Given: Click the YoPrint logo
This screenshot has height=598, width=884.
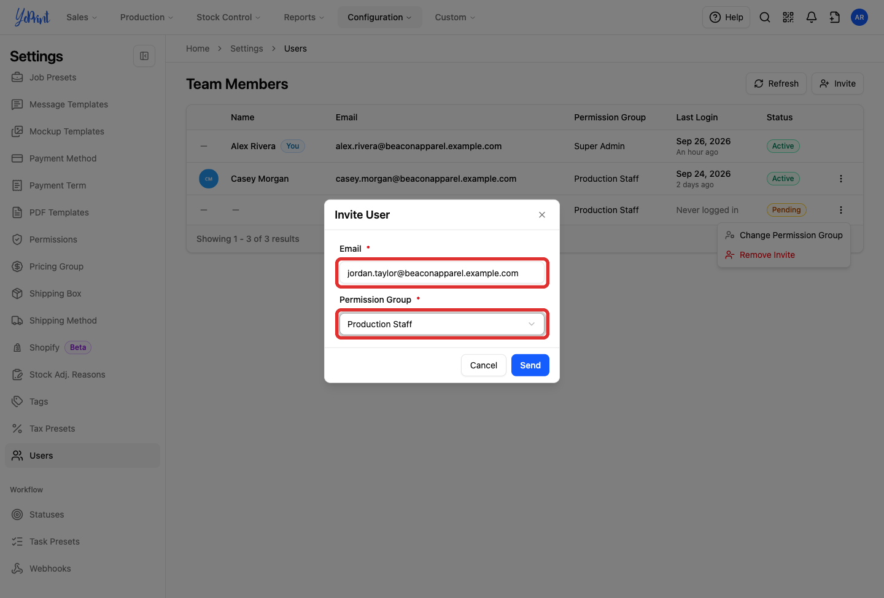Looking at the screenshot, I should pos(32,17).
